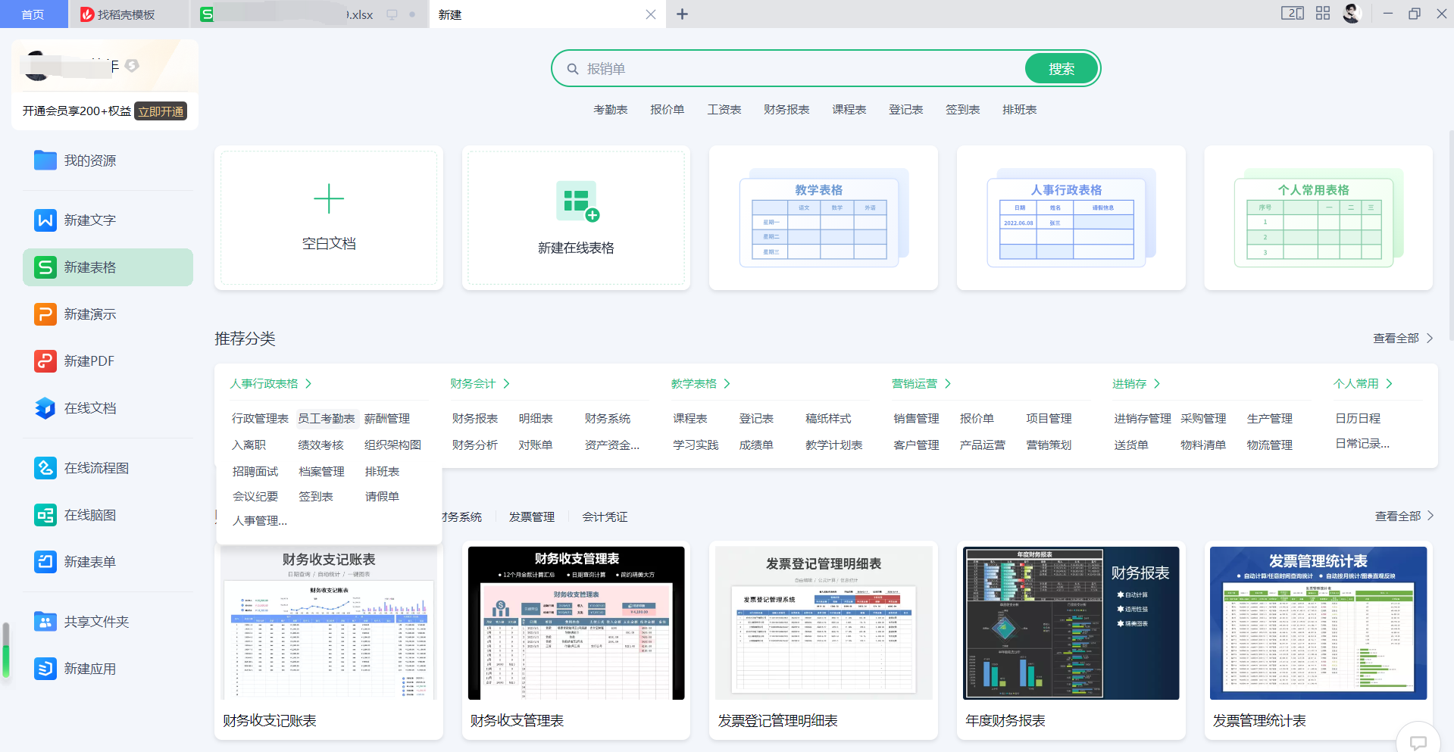Switch to the 首页 tab
This screenshot has height=752, width=1454.
[x=33, y=14]
